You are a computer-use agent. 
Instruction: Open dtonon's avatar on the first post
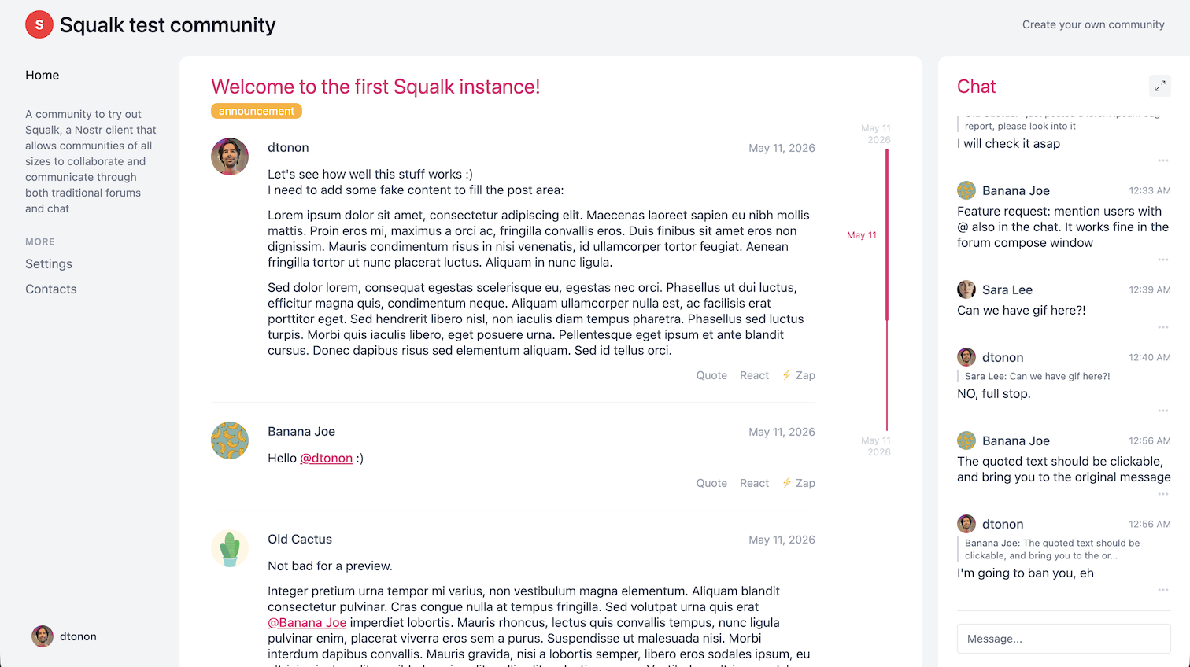[230, 157]
